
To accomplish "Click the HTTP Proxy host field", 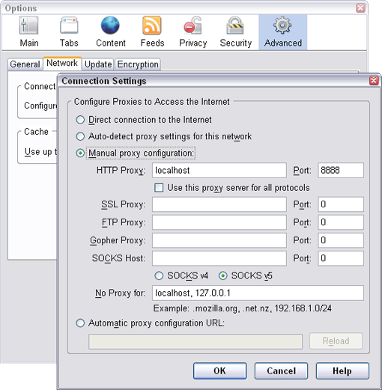I will tap(219, 171).
